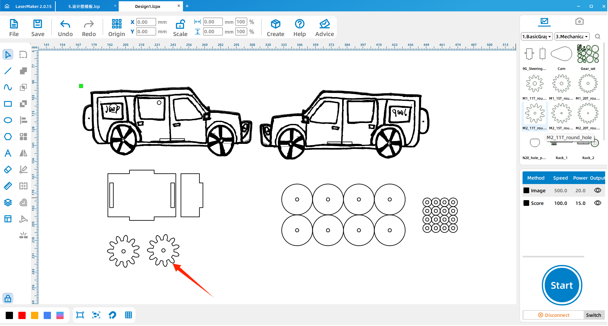Click the Y position input field
Image resolution: width=608 pixels, height=326 pixels.
click(146, 32)
